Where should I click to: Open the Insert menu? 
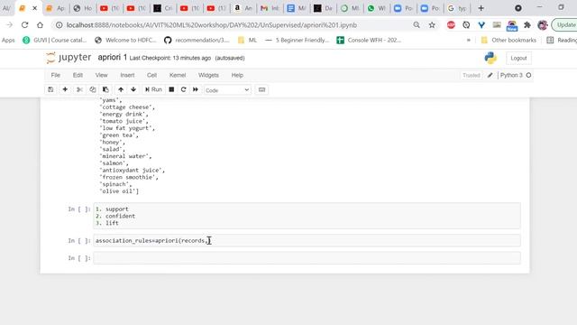(127, 75)
